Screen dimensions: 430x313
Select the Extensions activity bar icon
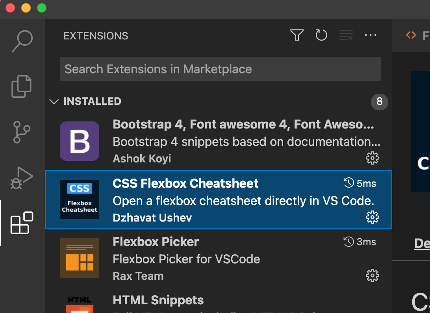[22, 223]
